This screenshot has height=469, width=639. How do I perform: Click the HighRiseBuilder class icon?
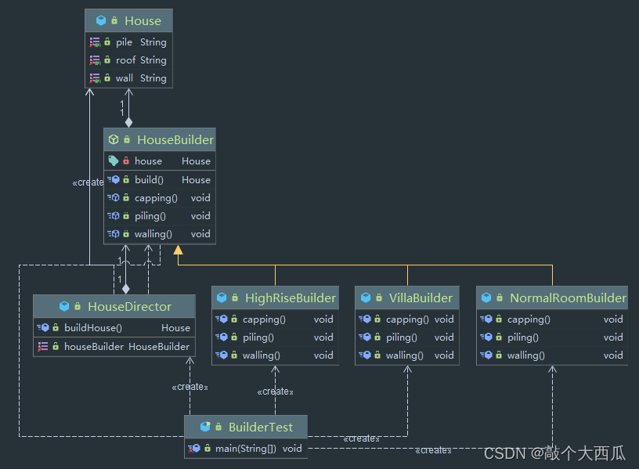[x=222, y=298]
